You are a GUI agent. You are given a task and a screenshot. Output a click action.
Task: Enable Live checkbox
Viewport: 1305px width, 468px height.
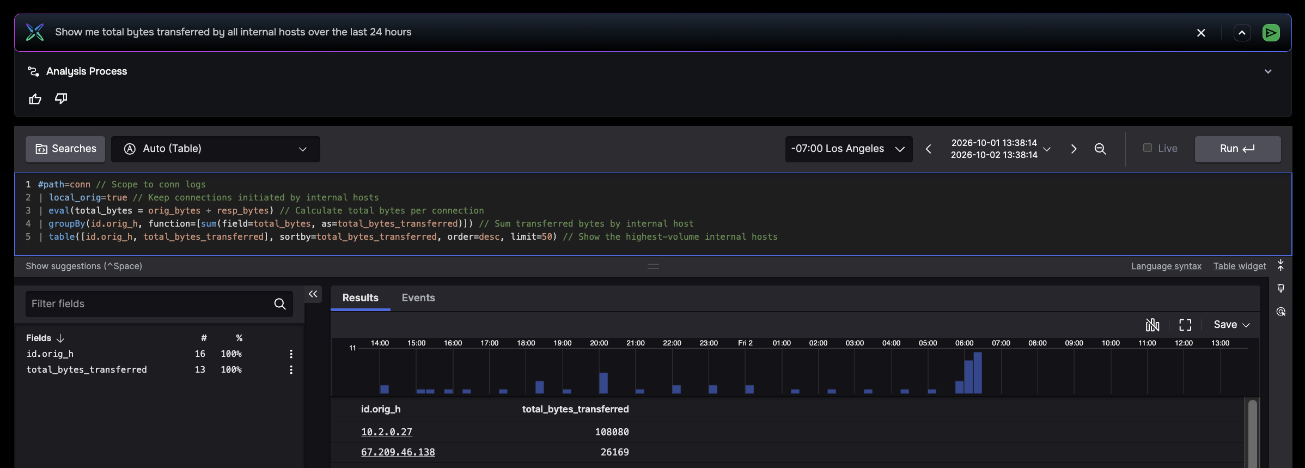(x=1147, y=148)
